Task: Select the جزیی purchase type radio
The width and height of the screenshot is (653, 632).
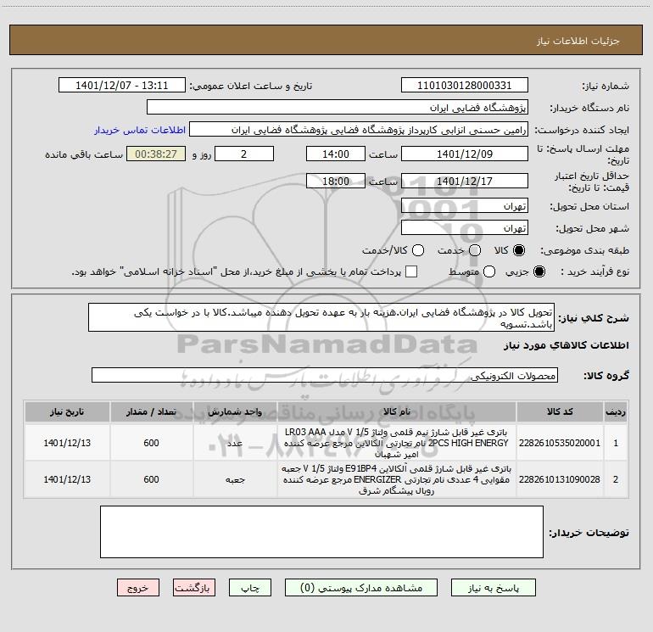Action: pyautogui.click(x=539, y=271)
